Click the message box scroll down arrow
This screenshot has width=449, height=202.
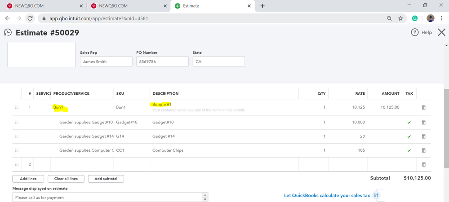(x=205, y=199)
